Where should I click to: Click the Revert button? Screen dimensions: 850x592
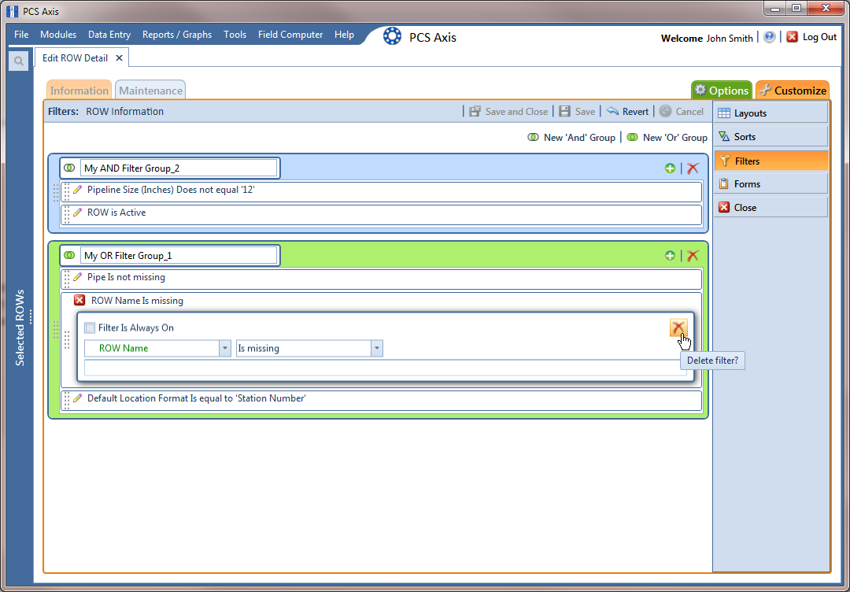(628, 112)
